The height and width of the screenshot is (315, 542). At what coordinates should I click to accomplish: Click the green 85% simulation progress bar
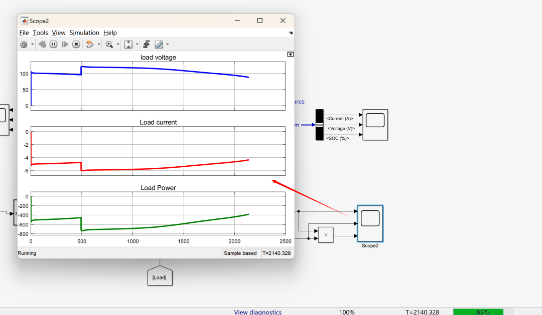[478, 312]
